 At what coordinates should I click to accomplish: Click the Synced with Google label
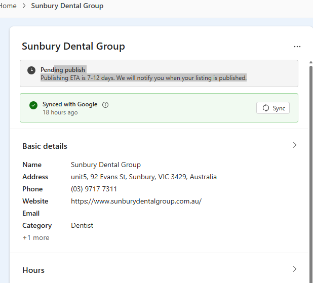coord(70,104)
